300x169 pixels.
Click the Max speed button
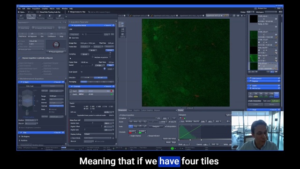pos(110,65)
